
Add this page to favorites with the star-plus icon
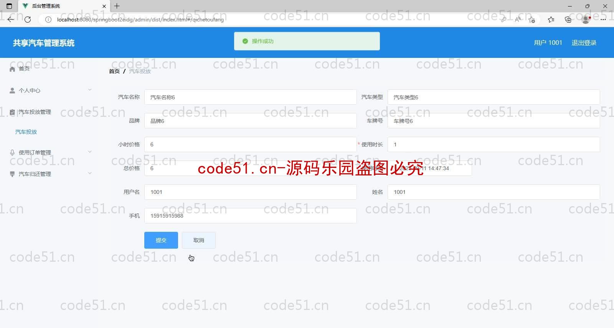531,20
